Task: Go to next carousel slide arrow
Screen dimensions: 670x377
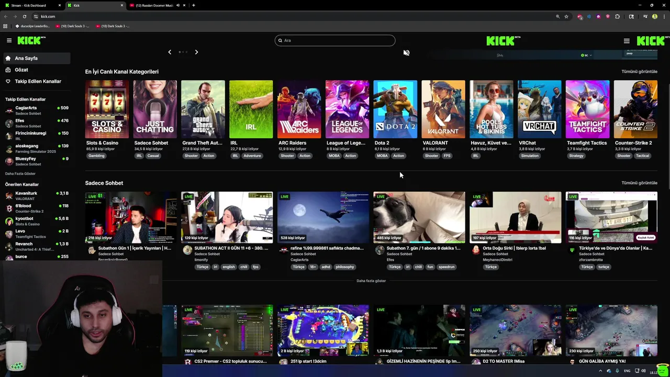Action: [196, 52]
